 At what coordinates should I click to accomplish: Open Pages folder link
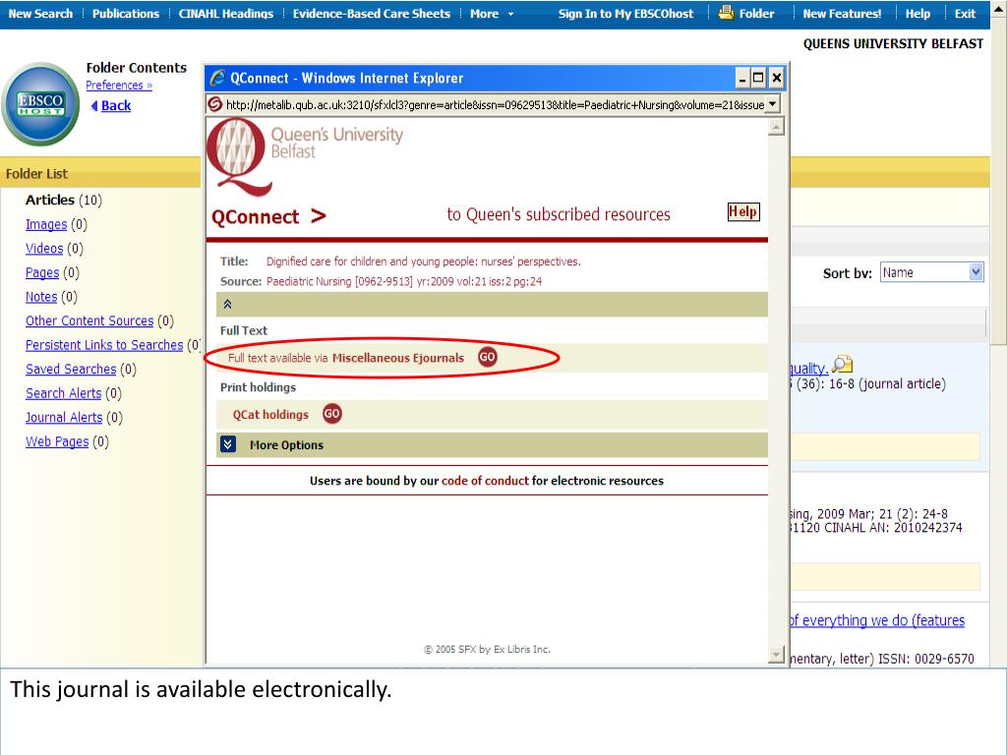42,273
